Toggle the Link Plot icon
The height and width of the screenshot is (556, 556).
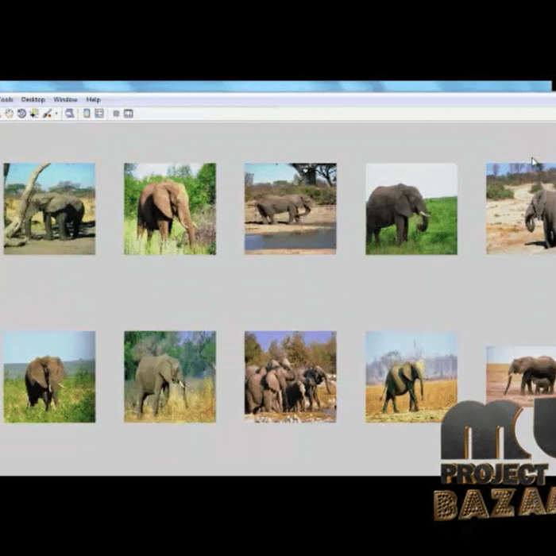(70, 114)
